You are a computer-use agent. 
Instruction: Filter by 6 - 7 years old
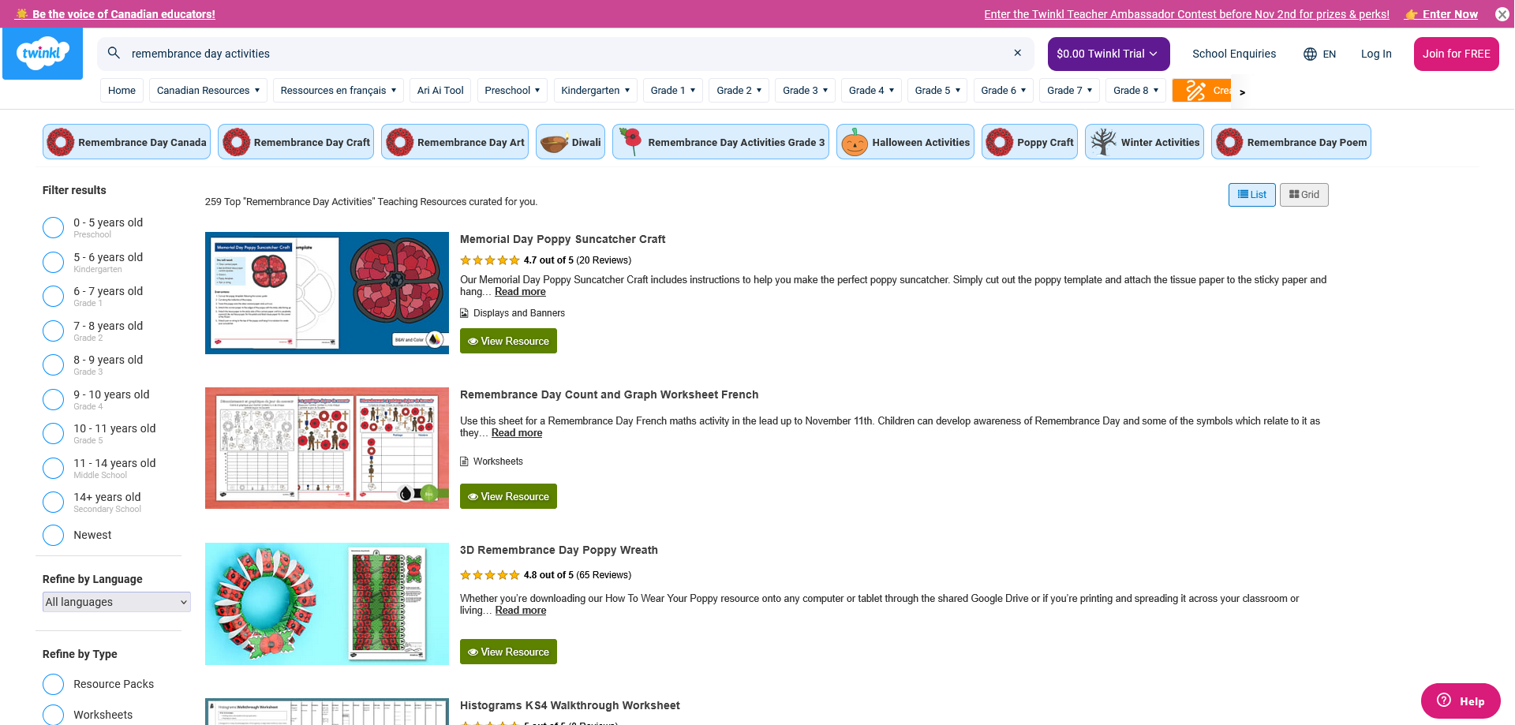tap(53, 297)
